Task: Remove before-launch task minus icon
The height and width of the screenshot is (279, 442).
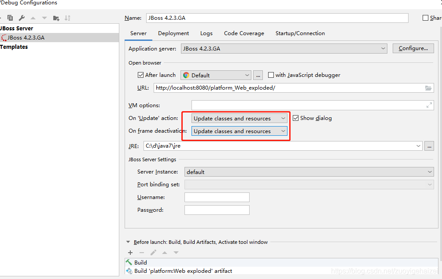Action: point(141,253)
